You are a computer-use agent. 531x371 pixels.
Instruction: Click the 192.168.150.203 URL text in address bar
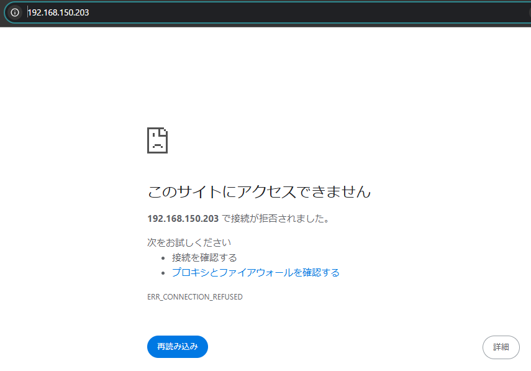[x=58, y=12]
